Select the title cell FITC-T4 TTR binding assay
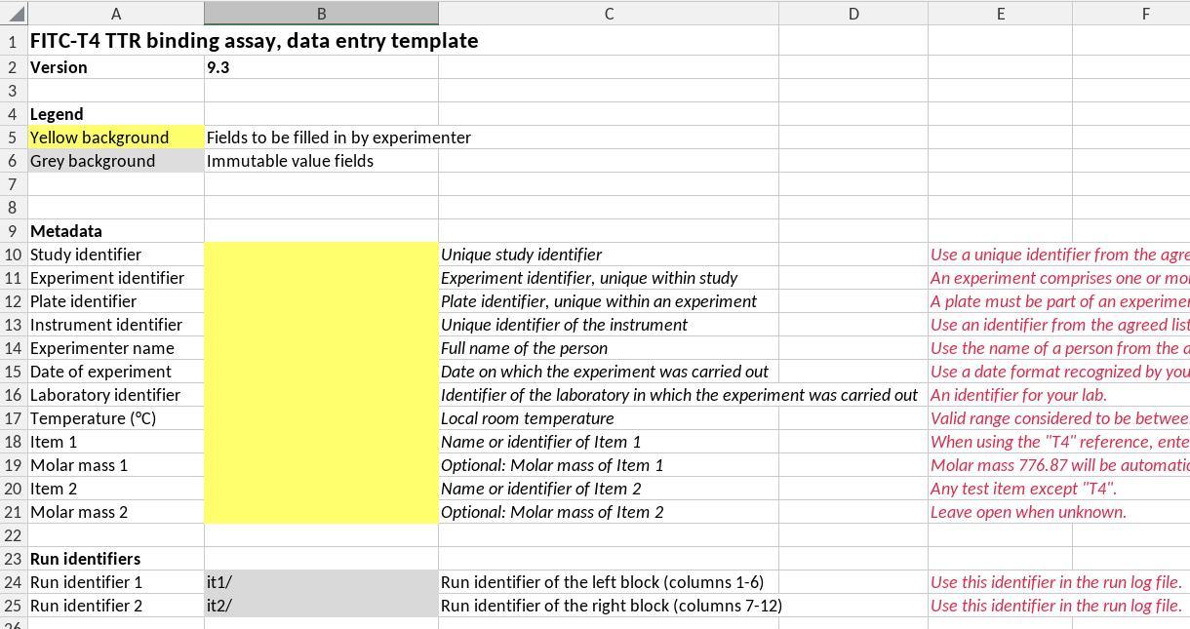The width and height of the screenshot is (1190, 629). pyautogui.click(x=255, y=41)
